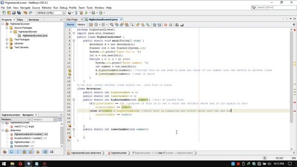Switch to the Files panel tab
297x167 pixels.
[x=20, y=19]
